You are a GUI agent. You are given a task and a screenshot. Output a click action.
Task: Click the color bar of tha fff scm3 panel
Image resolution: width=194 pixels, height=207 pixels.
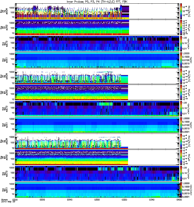pyautogui.click(x=181, y=27)
